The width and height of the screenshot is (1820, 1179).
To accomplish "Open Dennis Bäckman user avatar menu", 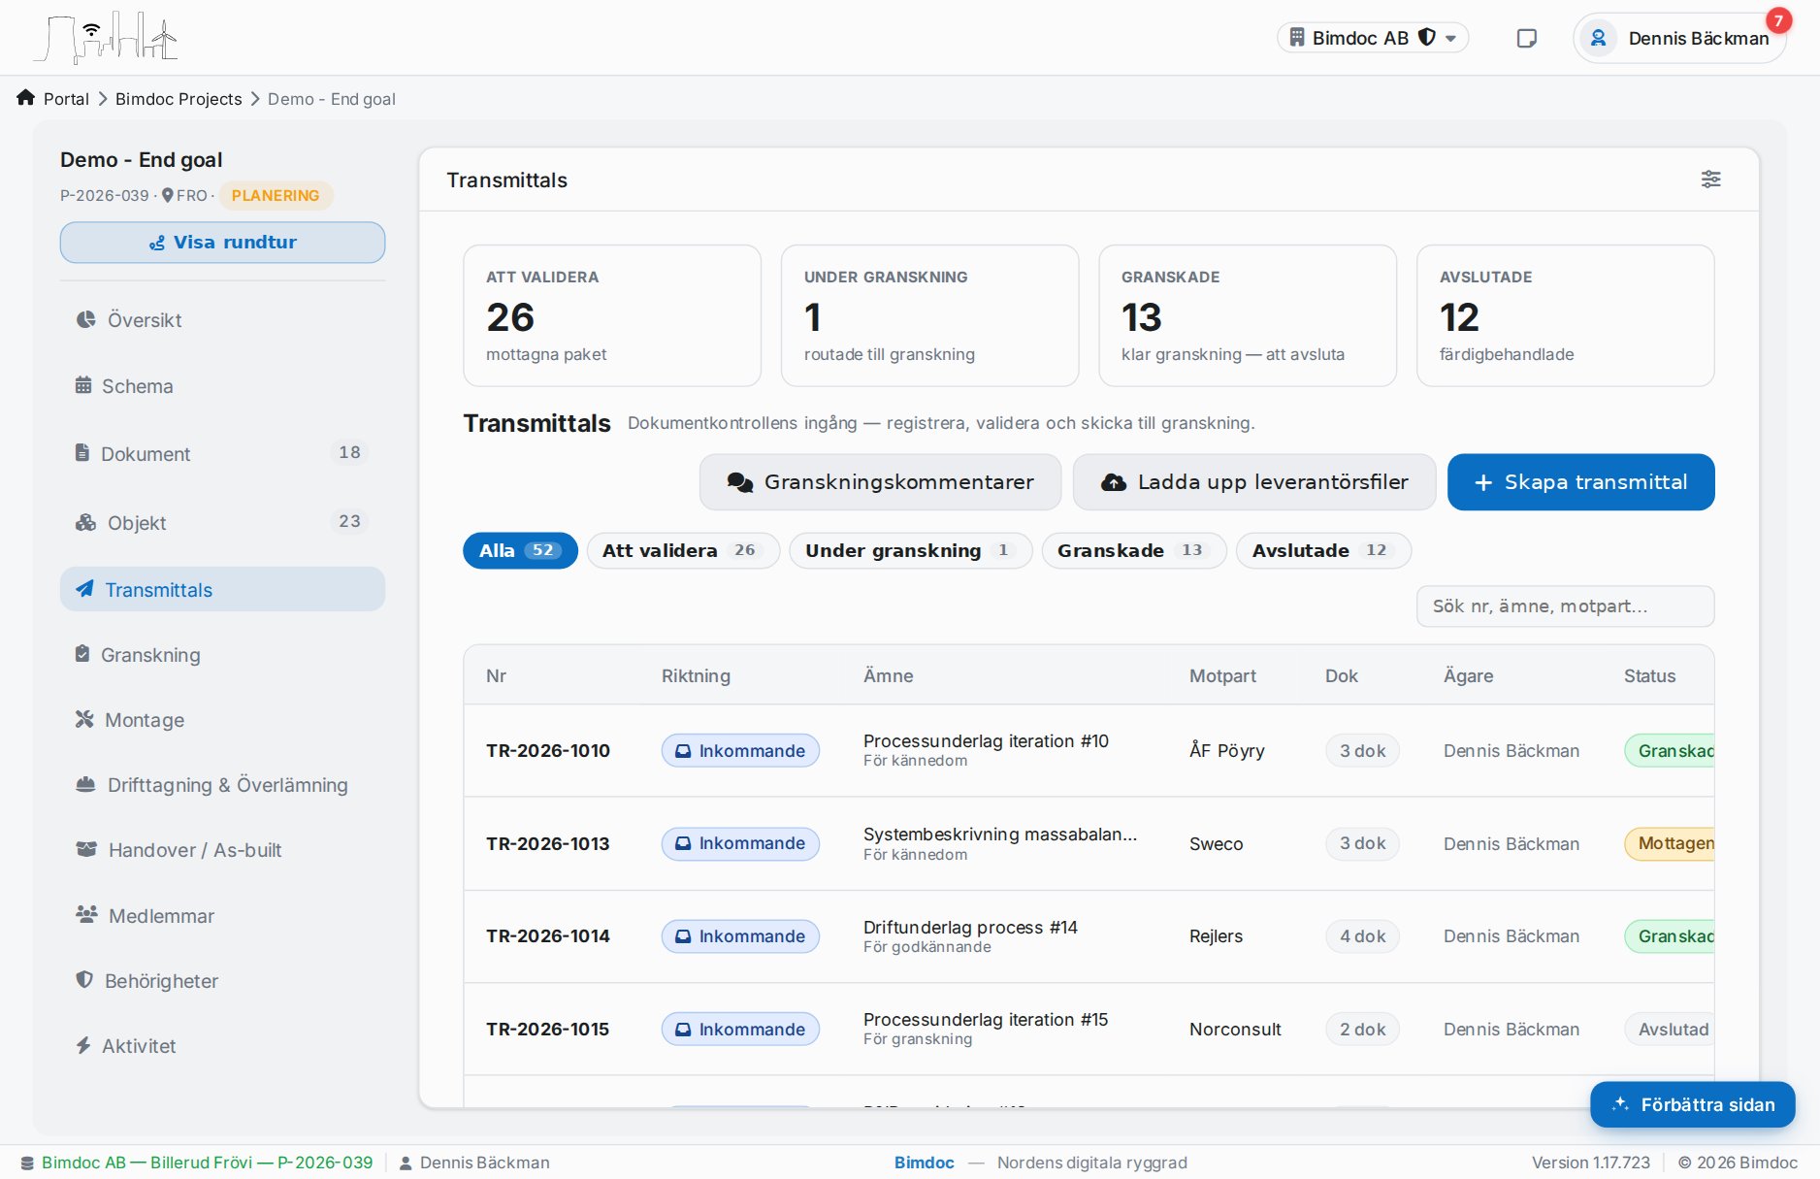I will click(x=1679, y=38).
